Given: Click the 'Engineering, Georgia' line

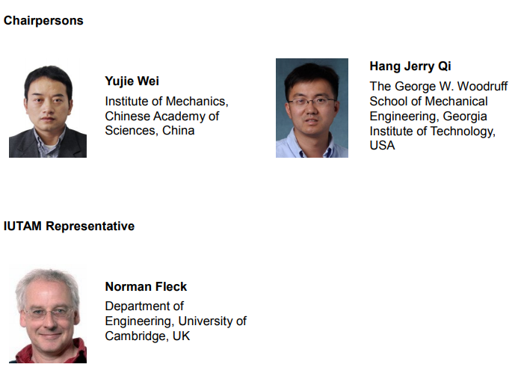Looking at the screenshot, I should [428, 117].
